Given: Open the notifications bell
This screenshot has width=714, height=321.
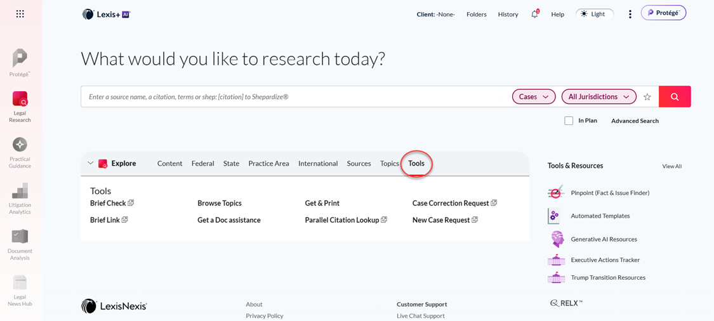Looking at the screenshot, I should pos(534,14).
